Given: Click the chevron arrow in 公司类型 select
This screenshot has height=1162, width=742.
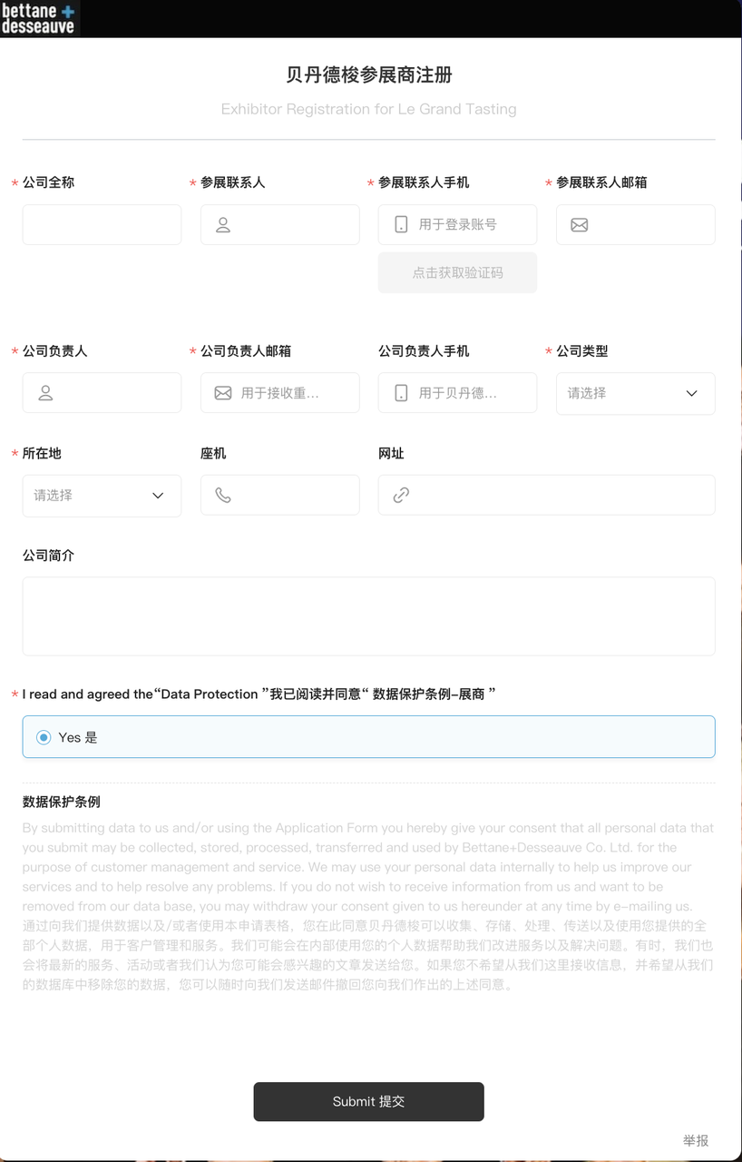Looking at the screenshot, I should pyautogui.click(x=692, y=393).
